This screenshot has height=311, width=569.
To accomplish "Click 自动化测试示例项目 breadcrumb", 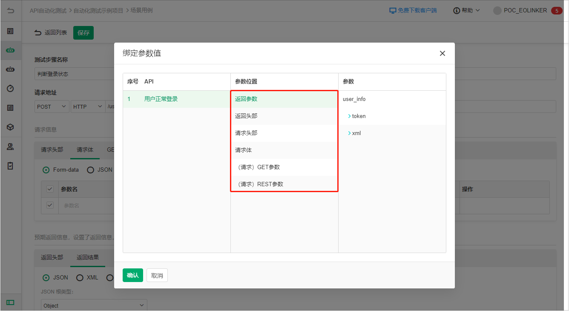I will click(98, 10).
